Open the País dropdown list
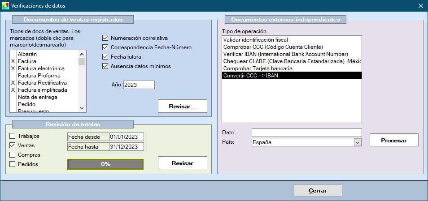 point(358,142)
